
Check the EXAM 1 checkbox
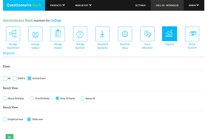click(x=15, y=78)
